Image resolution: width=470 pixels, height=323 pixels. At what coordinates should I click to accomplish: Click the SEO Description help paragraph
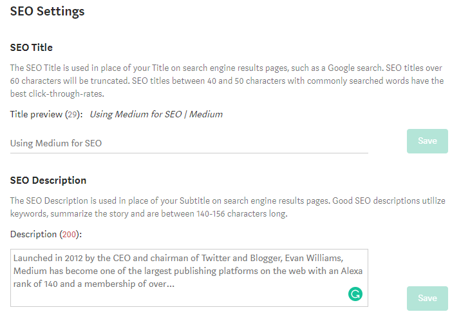click(225, 207)
